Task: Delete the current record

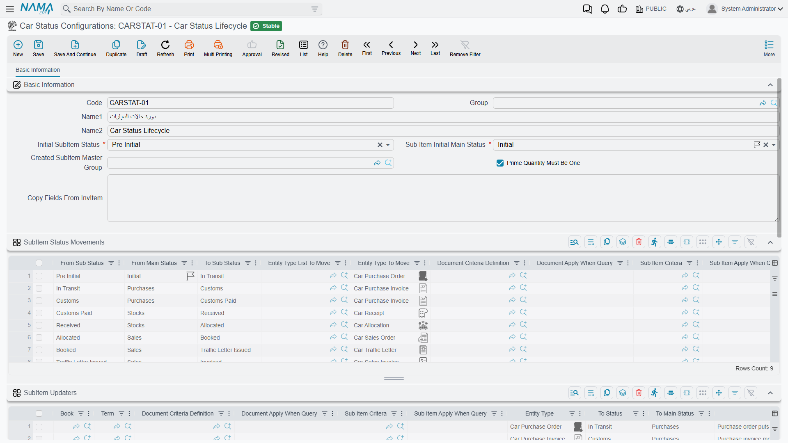Action: click(345, 48)
